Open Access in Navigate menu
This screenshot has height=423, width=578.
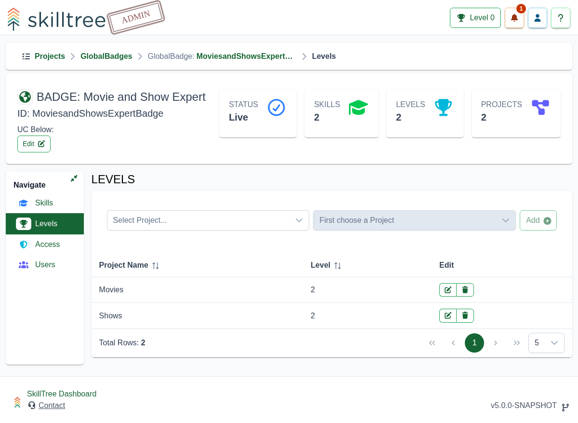click(x=45, y=245)
